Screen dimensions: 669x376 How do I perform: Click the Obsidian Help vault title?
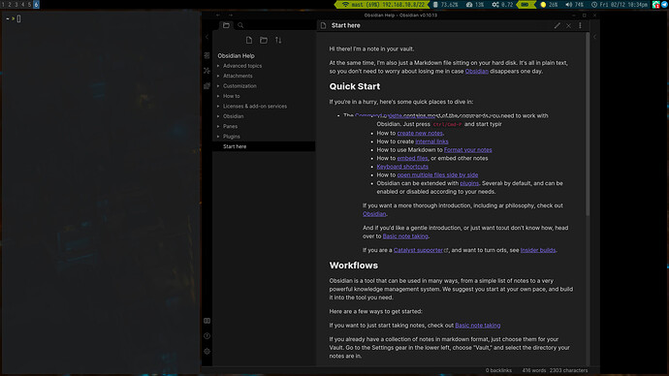236,55
